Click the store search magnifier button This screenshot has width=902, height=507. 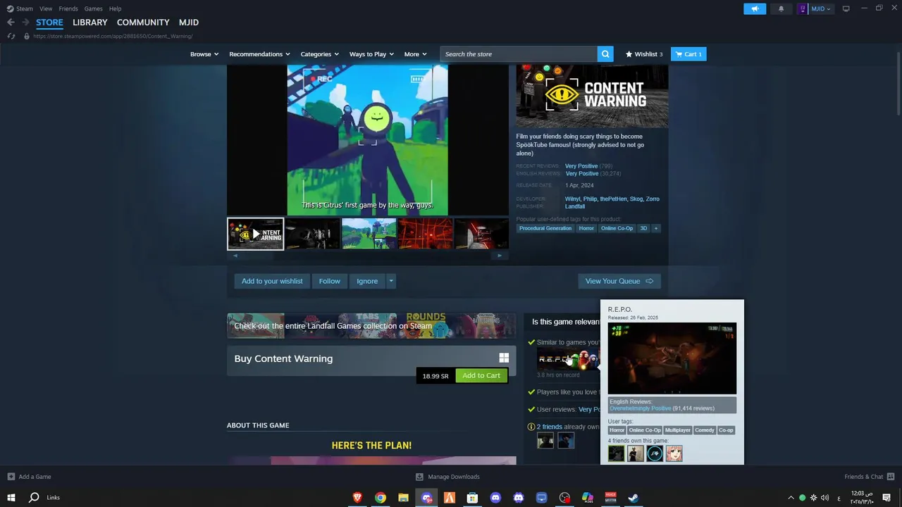tap(605, 54)
